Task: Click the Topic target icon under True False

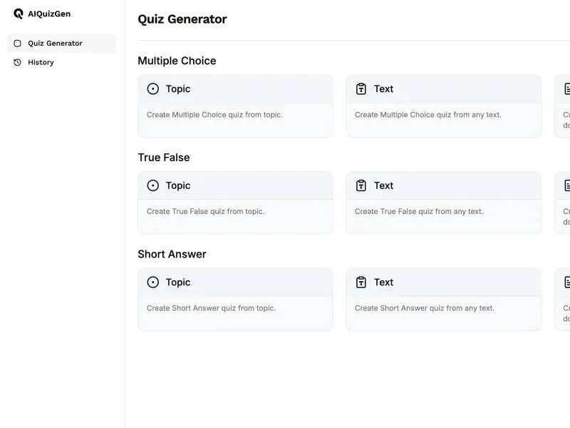Action: 153,185
